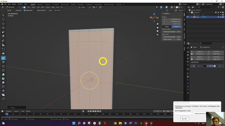Select the Knife tool
The height and width of the screenshot is (126, 225).
3,70
